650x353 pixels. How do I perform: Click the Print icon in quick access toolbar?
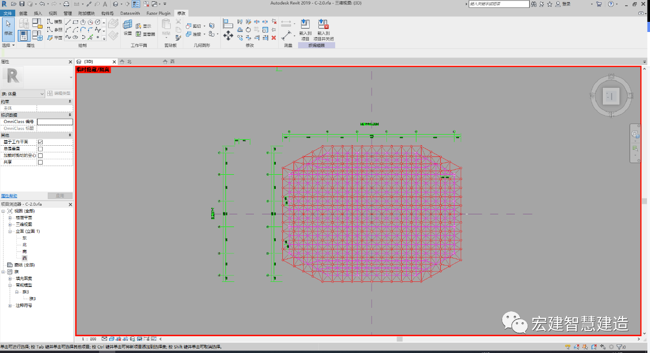[66, 4]
